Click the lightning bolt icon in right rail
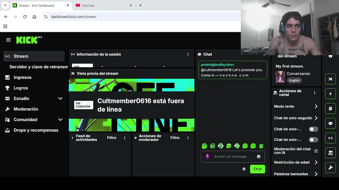339x190 pixels. (x=331, y=94)
